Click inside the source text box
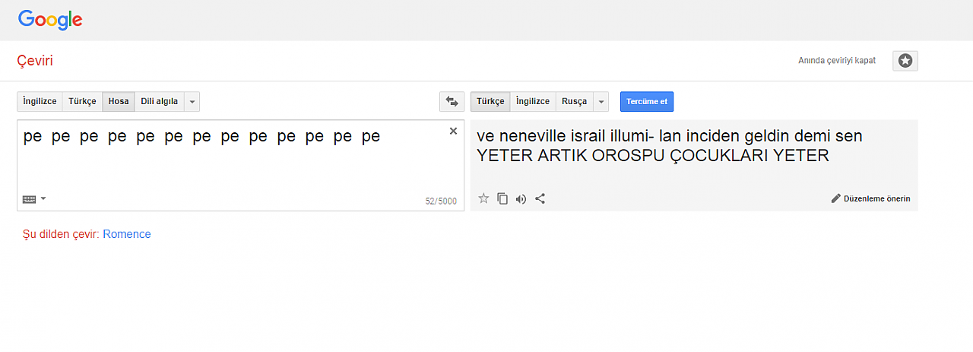The width and height of the screenshot is (973, 352). click(240, 165)
